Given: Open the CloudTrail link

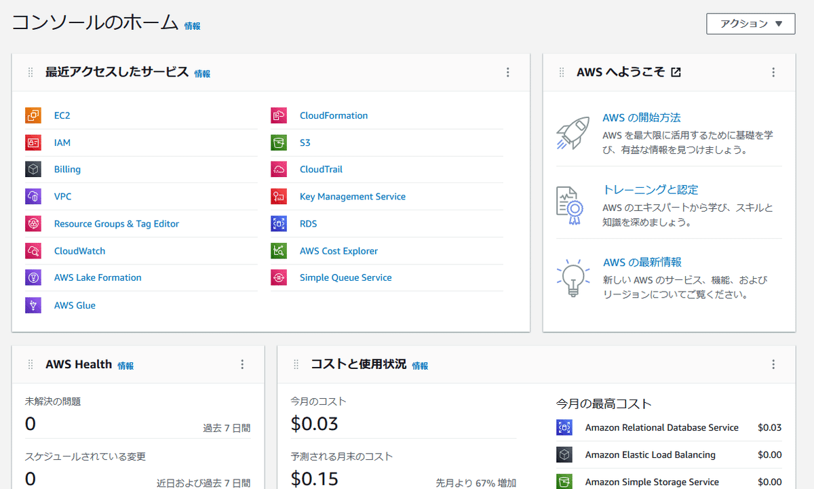Looking at the screenshot, I should click(x=321, y=170).
